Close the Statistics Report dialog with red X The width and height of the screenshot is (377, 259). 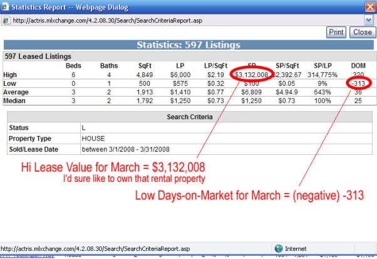tap(367, 6)
